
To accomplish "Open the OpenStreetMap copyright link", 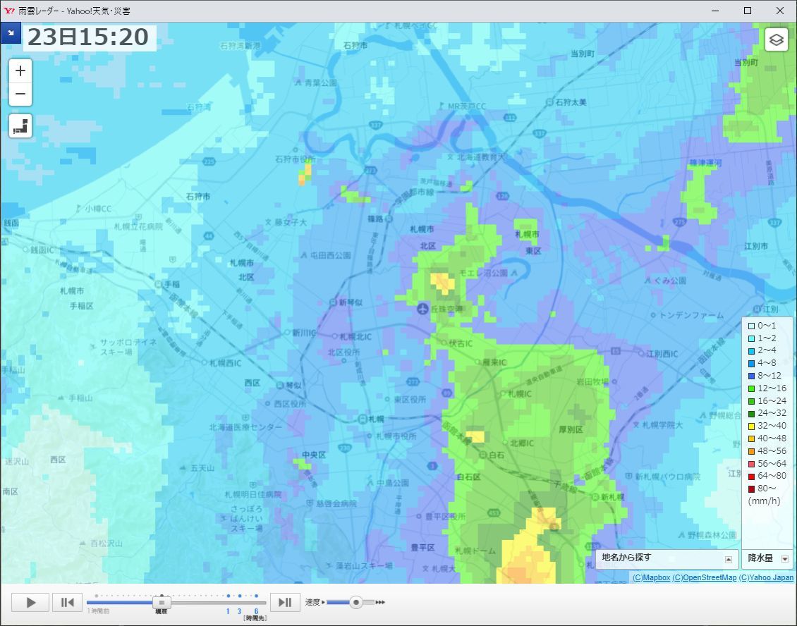I will click(x=704, y=578).
